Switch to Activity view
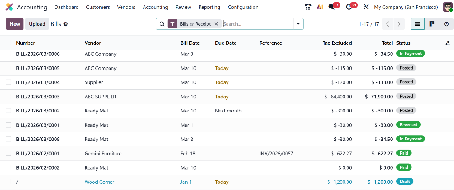454x190 pixels. point(446,24)
